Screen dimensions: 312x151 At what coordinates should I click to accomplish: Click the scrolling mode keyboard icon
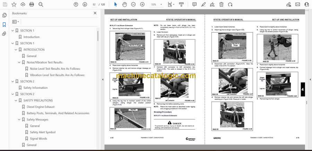click(x=181, y=5)
